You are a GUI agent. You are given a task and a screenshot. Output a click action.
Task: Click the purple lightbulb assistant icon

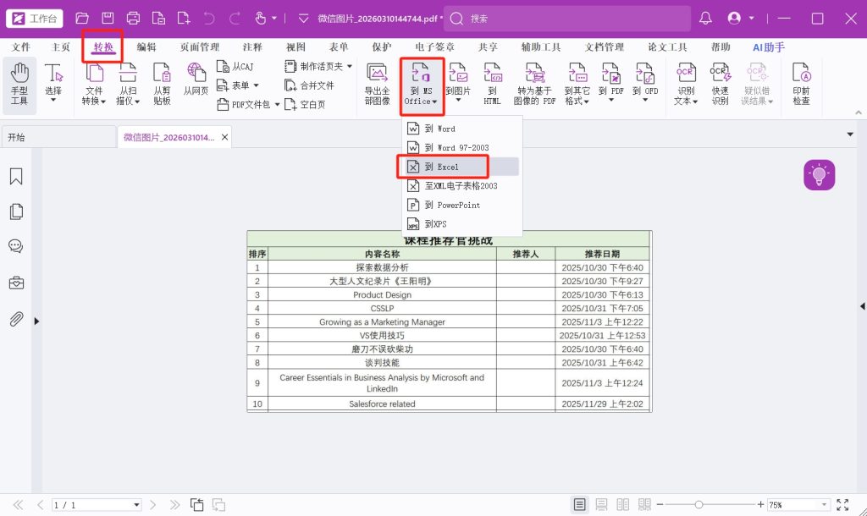(819, 174)
